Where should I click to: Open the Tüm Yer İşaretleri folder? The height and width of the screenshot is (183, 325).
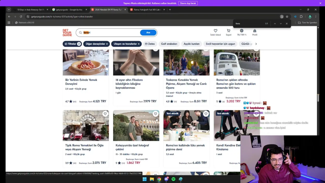pyautogui.click(x=307, y=23)
